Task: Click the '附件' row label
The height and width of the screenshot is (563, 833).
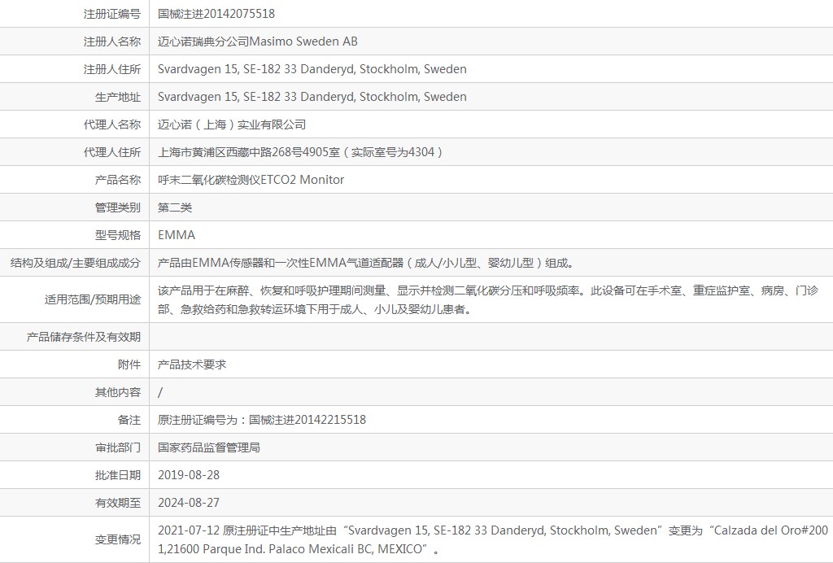Action: pos(129,364)
